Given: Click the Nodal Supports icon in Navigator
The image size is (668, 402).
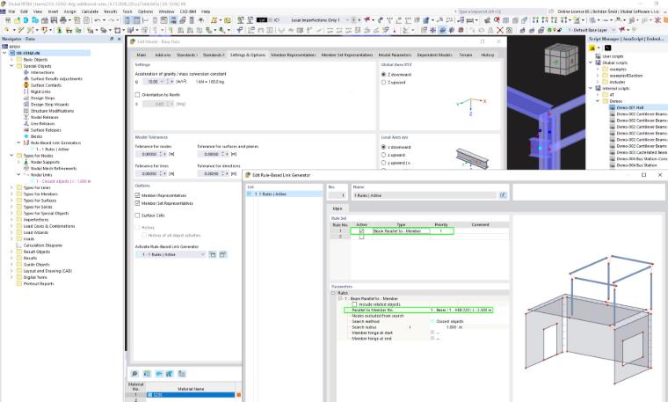Looking at the screenshot, I should click(26, 162).
